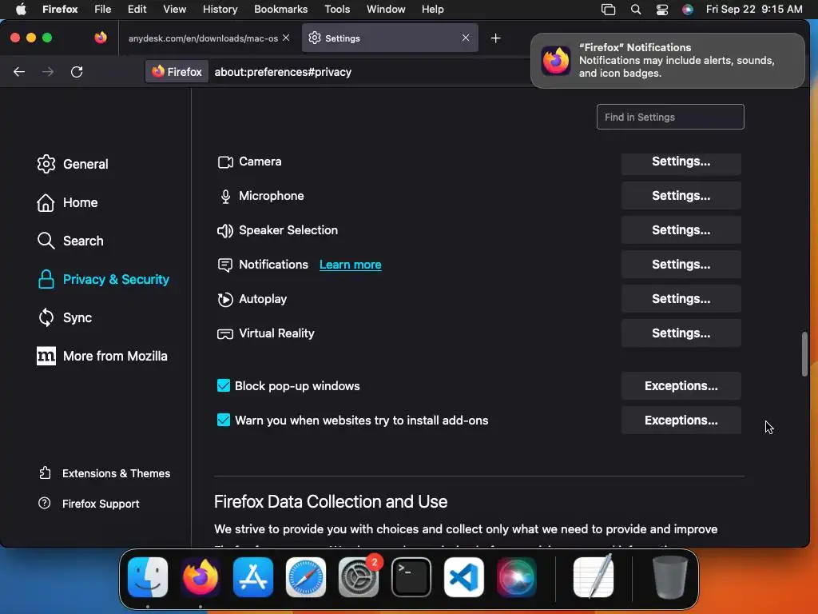
Task: Click the Firefox Data Collection and Use heading
Action: pyautogui.click(x=331, y=502)
